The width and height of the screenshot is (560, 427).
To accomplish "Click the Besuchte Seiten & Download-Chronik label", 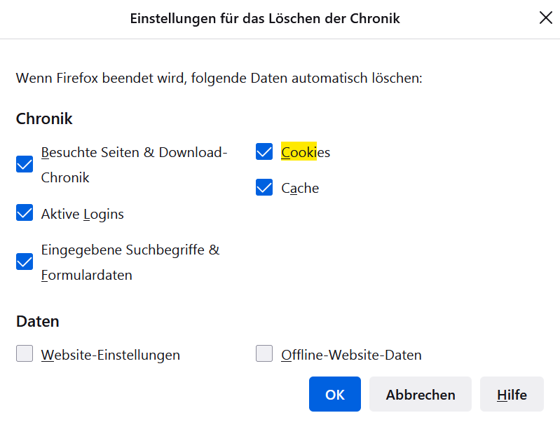I will [x=134, y=152].
